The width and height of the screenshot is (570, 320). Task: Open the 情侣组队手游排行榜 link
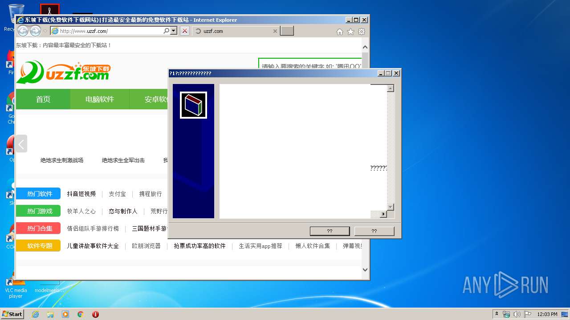point(93,228)
